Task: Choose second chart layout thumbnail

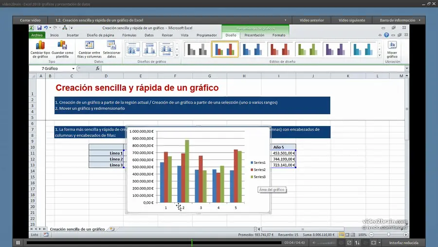Action: [x=149, y=49]
